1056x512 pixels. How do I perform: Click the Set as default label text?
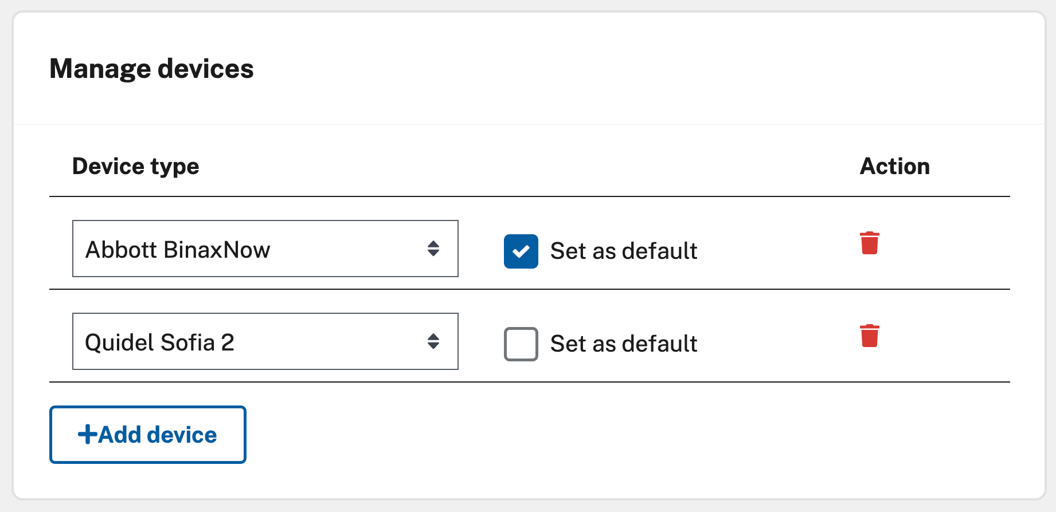623,251
